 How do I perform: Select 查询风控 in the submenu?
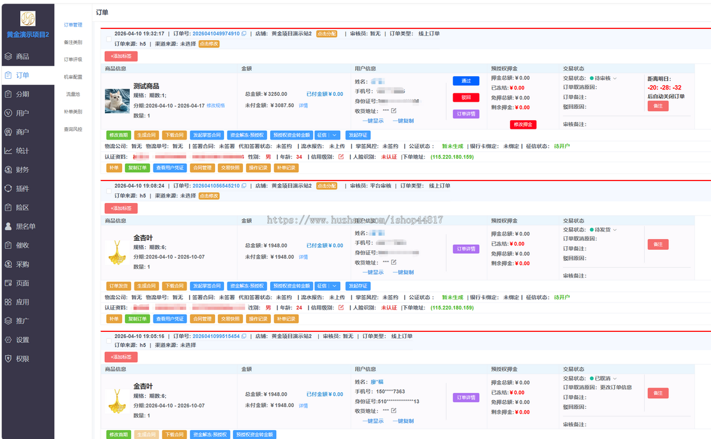coord(73,128)
